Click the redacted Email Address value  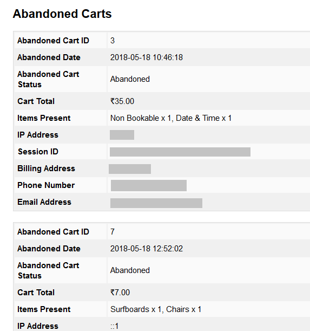click(156, 203)
